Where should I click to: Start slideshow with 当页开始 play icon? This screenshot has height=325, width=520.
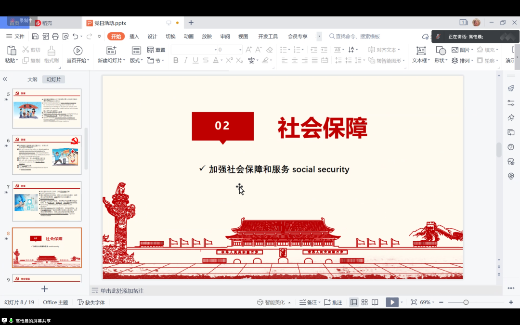pyautogui.click(x=78, y=51)
